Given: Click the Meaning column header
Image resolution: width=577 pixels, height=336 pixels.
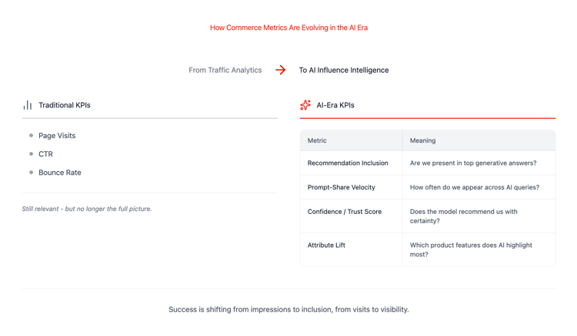Looking at the screenshot, I should click(x=422, y=140).
